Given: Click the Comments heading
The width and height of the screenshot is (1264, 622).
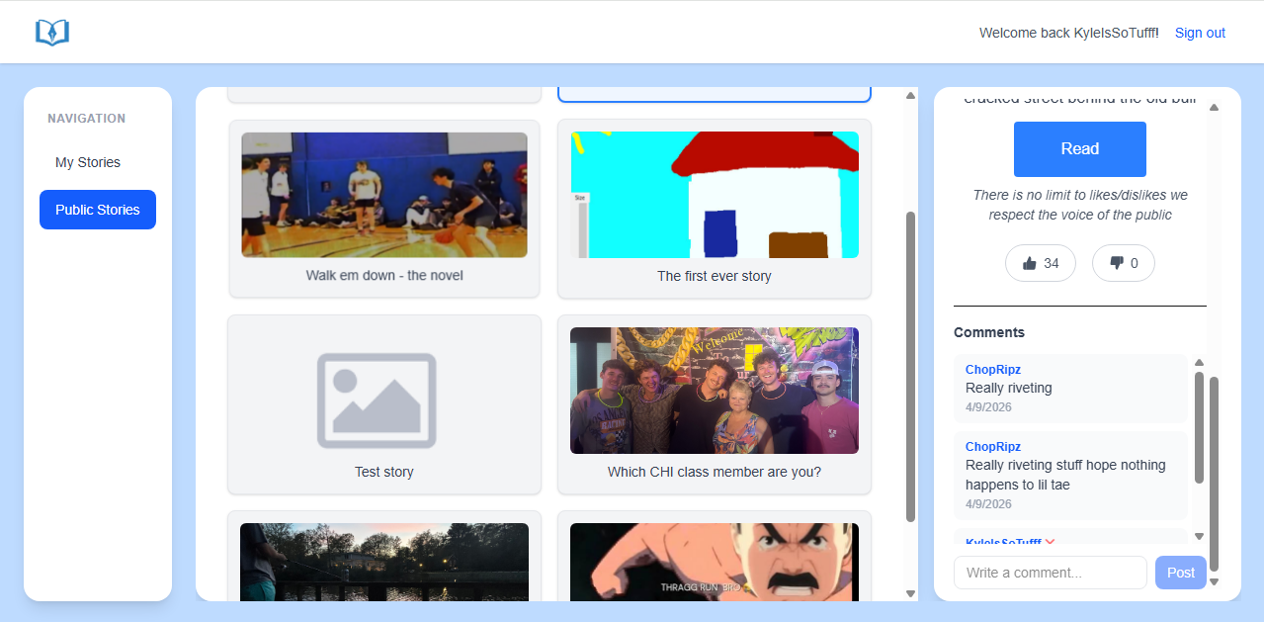Looking at the screenshot, I should point(989,332).
